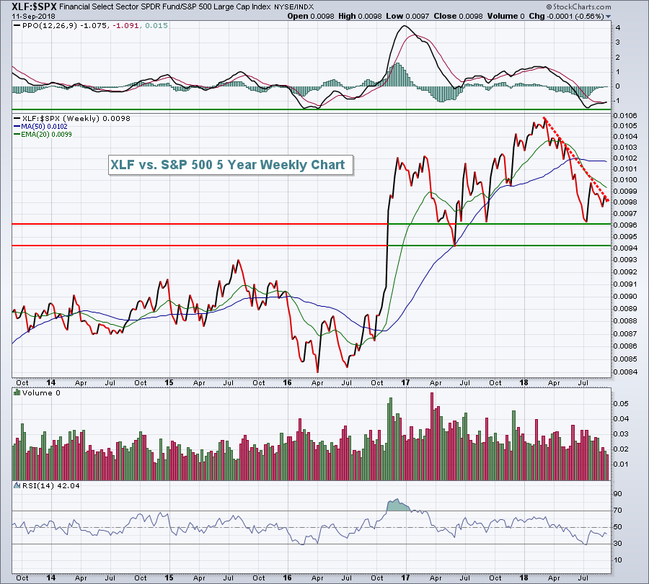Click the RSI indicator icon beside RSI(14)
Viewport: 649px width, 584px height.
coord(17,485)
